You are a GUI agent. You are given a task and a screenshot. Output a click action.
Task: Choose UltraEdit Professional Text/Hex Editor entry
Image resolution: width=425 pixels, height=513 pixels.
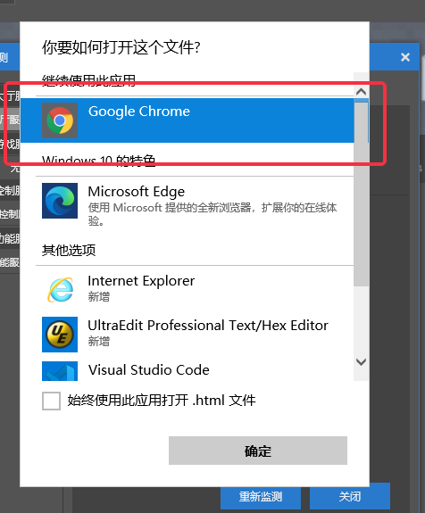point(208,326)
